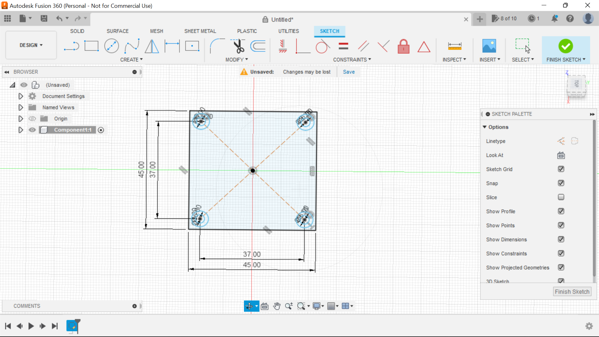The image size is (599, 337).
Task: Open the data panel grid icon
Action: pos(7,19)
